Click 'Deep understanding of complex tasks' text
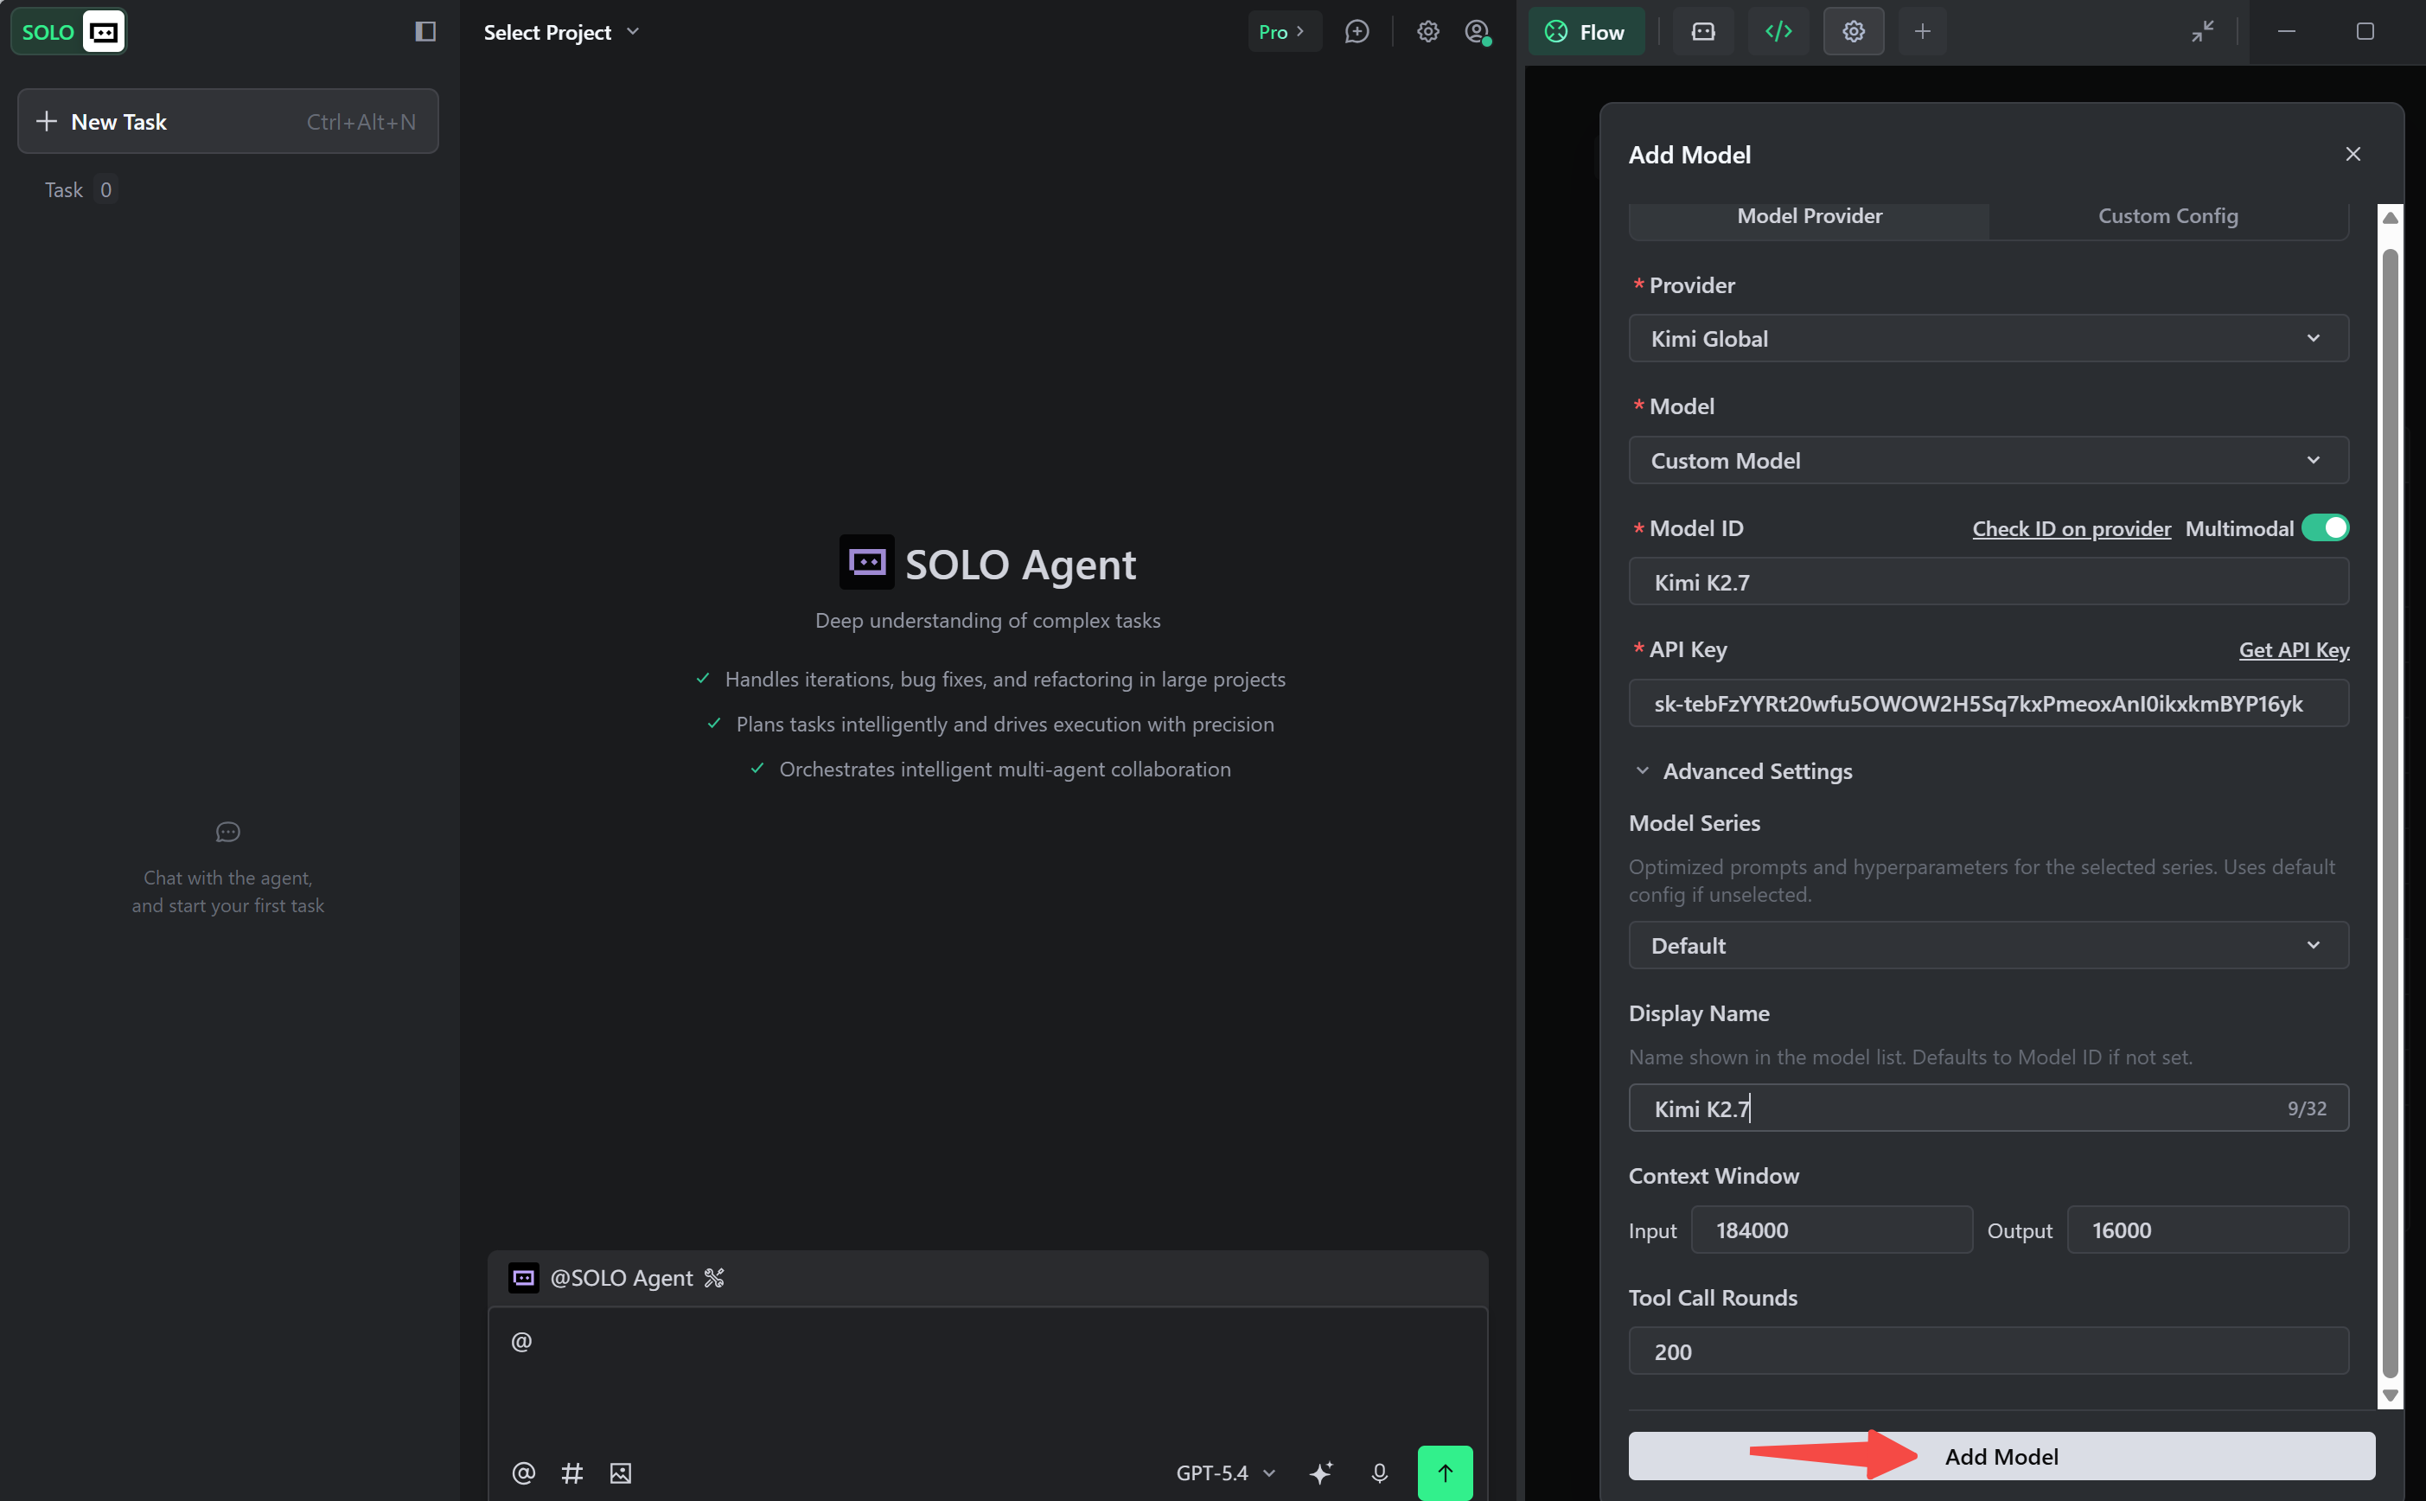The width and height of the screenshot is (2426, 1501). 987,621
